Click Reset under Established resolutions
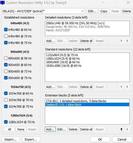Image resolution: width=133 pixels, height=143 pixels. [32, 129]
